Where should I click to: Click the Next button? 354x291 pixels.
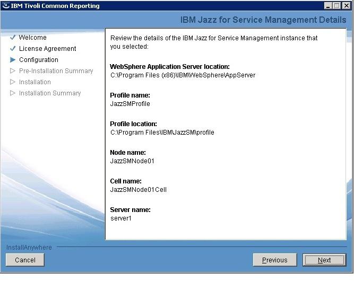tap(324, 260)
